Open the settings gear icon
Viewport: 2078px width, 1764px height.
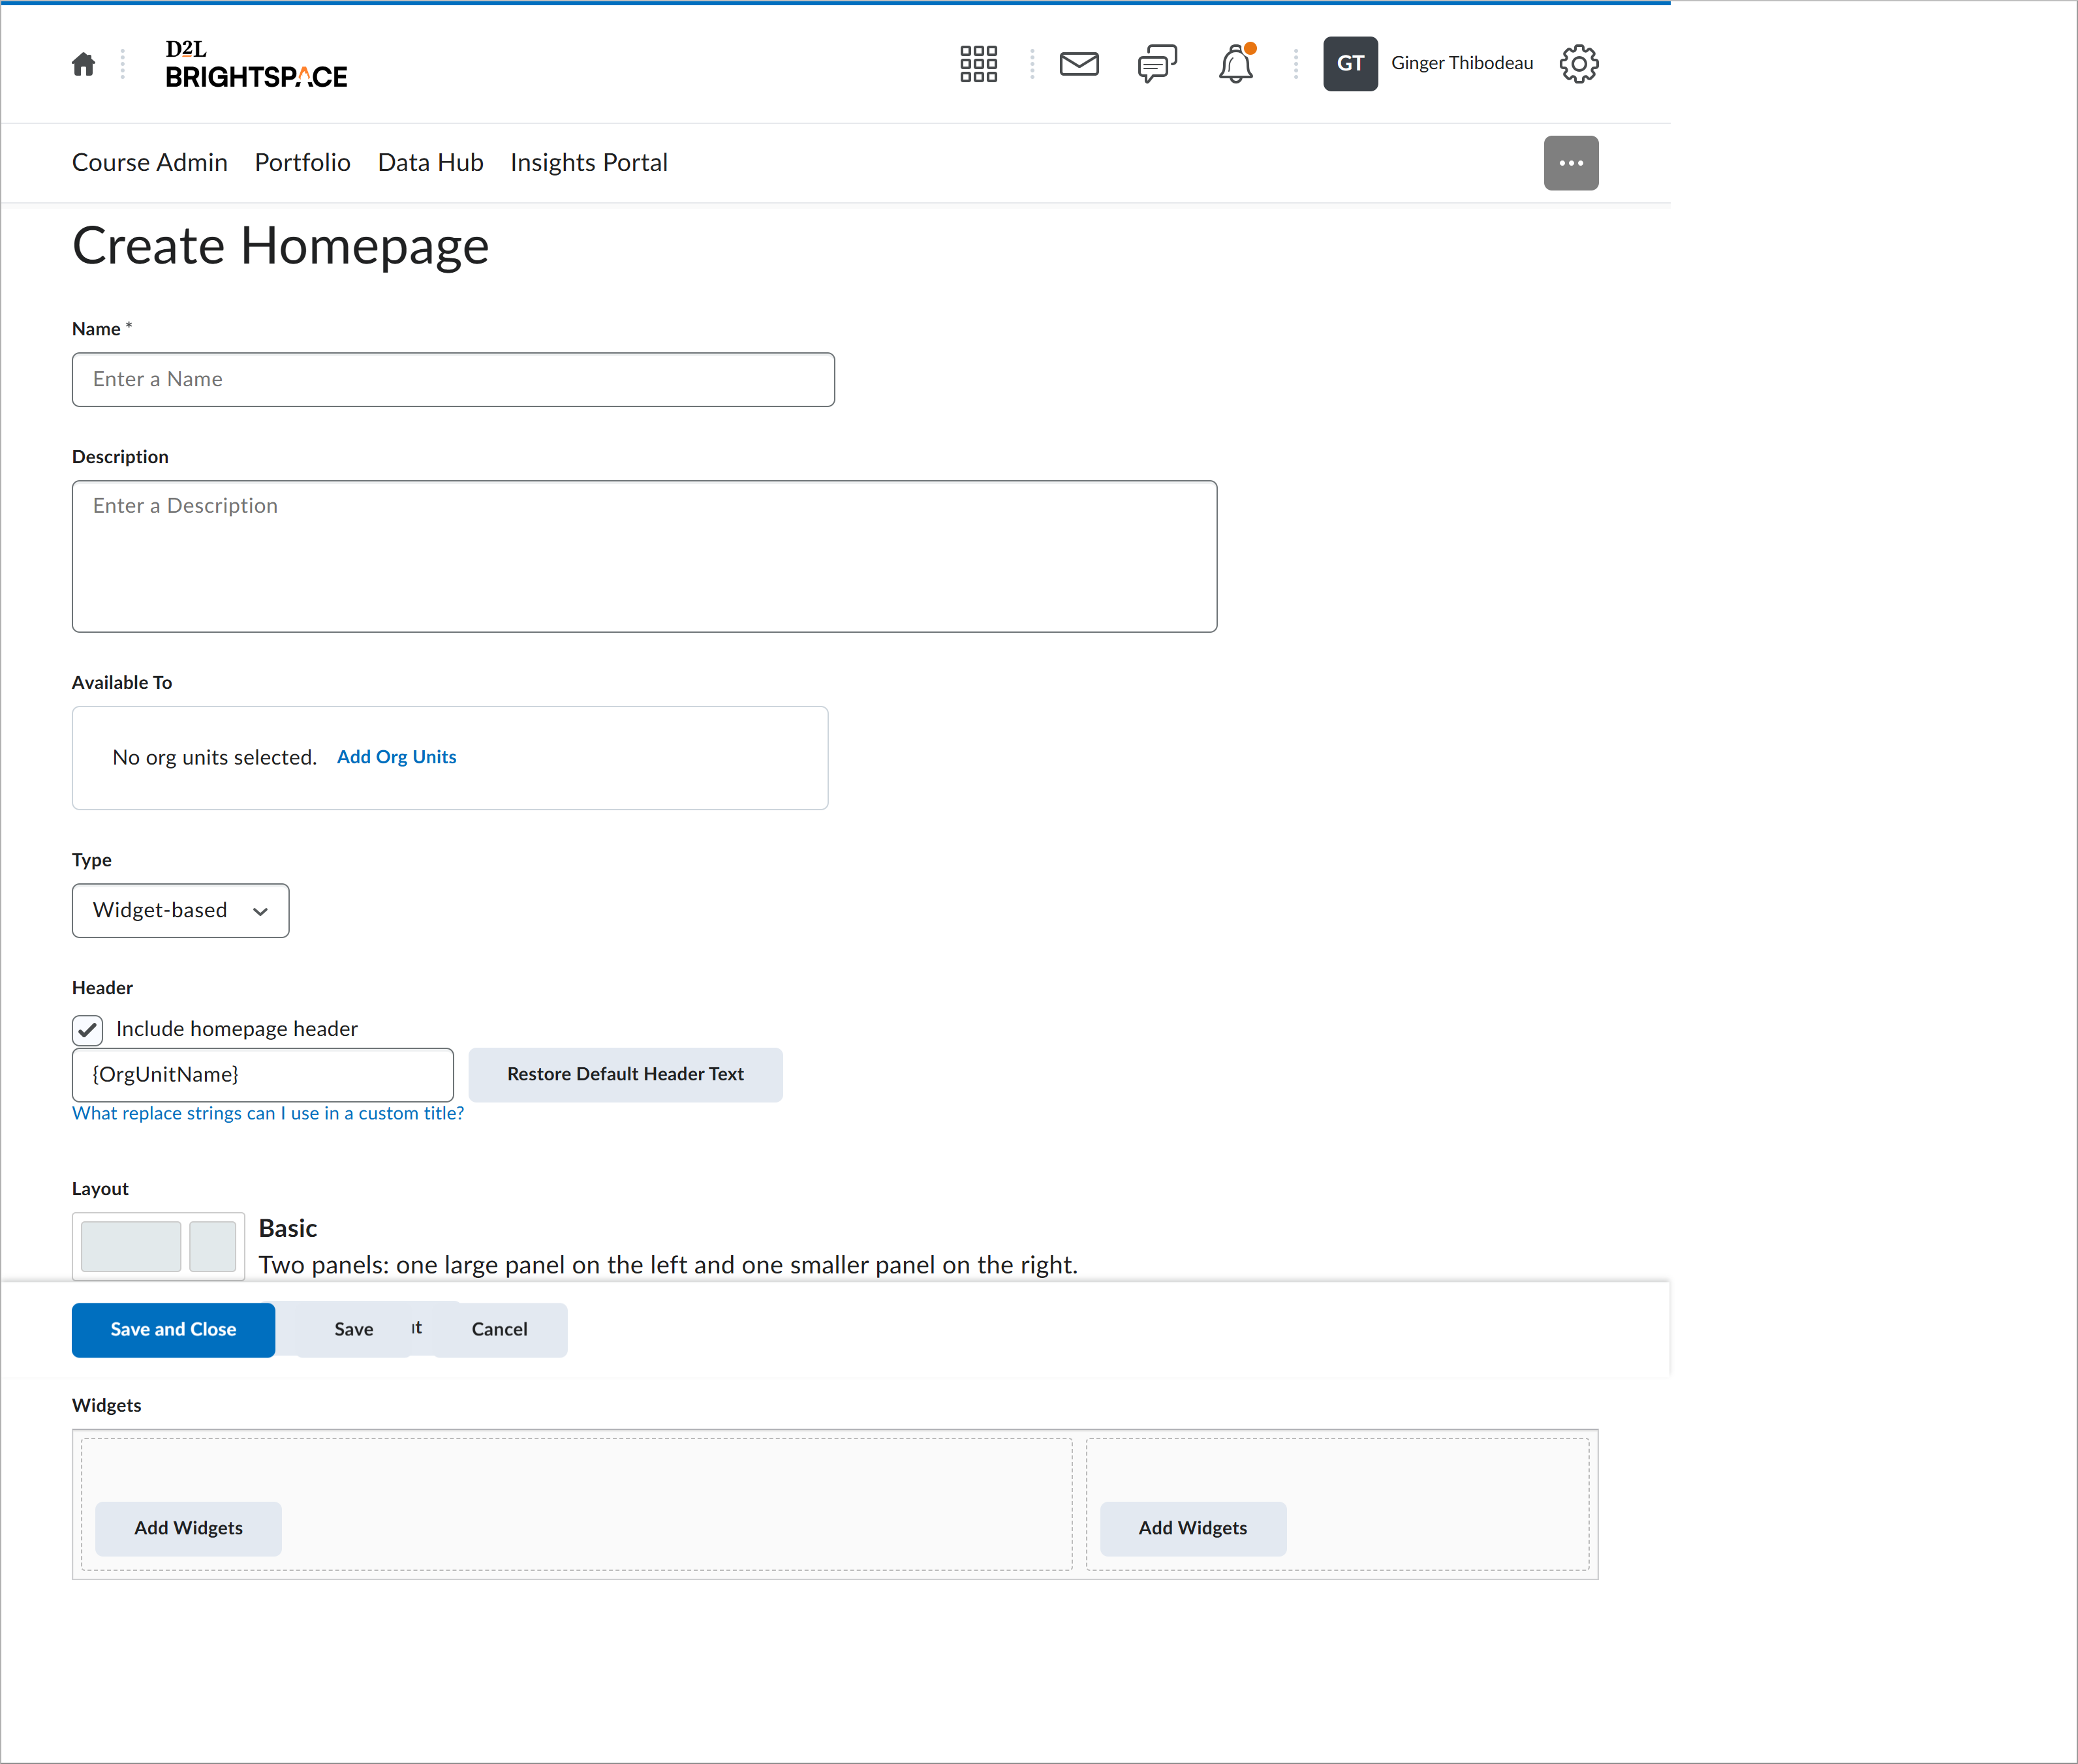[x=1578, y=63]
